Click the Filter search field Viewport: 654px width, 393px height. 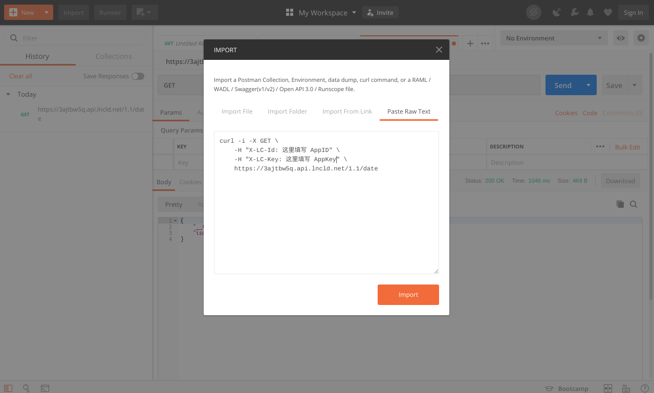(76, 38)
